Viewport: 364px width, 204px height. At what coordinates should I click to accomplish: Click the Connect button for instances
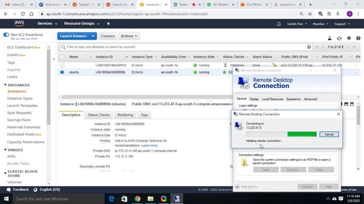[x=107, y=36]
